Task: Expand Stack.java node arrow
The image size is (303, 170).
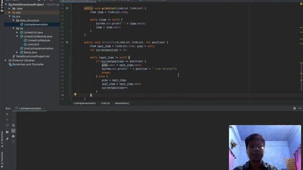Action: (17, 52)
